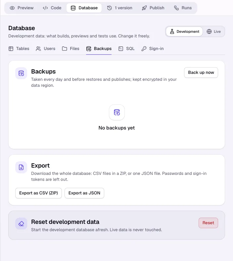Open the SQL sub-tab

126,49
